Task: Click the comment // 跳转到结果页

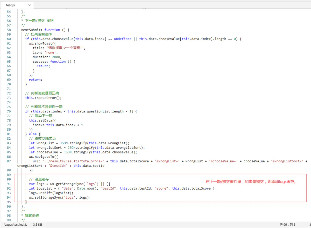Action: 42,139
